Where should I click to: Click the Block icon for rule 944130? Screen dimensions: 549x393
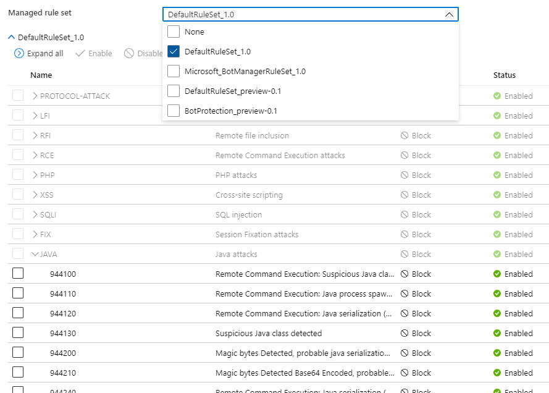404,333
